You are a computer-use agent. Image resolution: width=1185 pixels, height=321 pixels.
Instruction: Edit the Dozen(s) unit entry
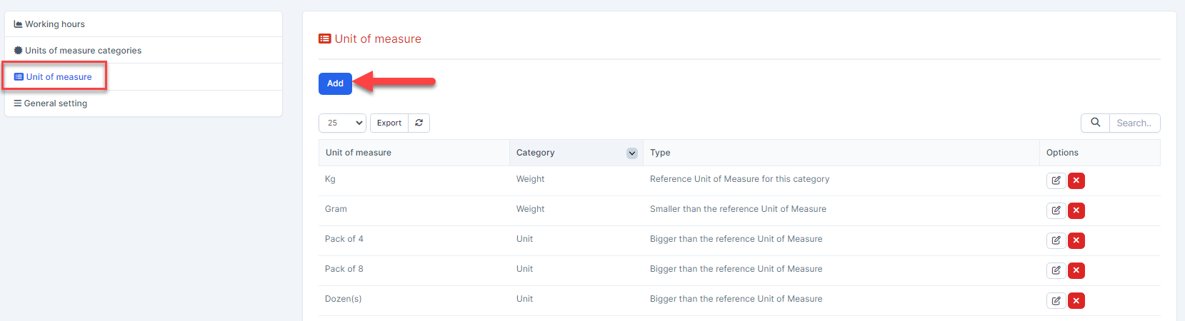1056,300
